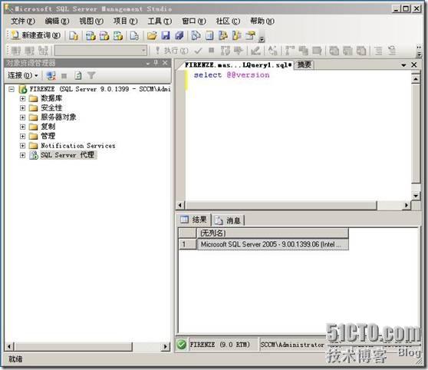Click the query editor scroll-down arrow

pos(416,196)
